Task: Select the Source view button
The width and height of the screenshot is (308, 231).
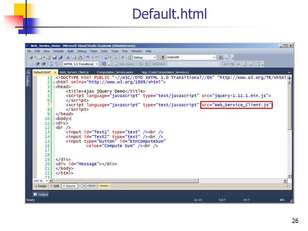Action: coord(70,186)
